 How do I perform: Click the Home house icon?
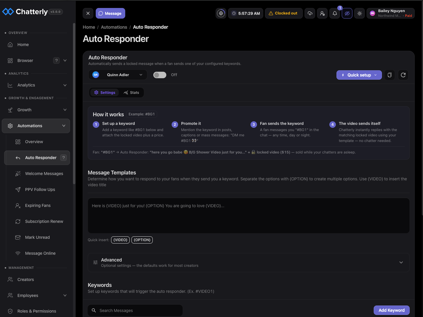point(10,45)
